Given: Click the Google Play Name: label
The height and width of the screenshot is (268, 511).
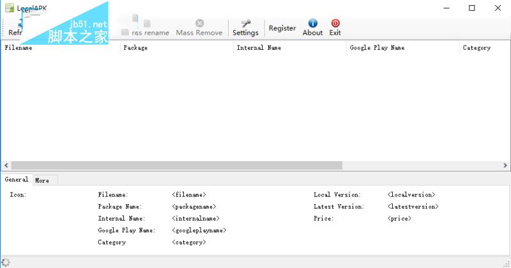Looking at the screenshot, I should [x=126, y=230].
